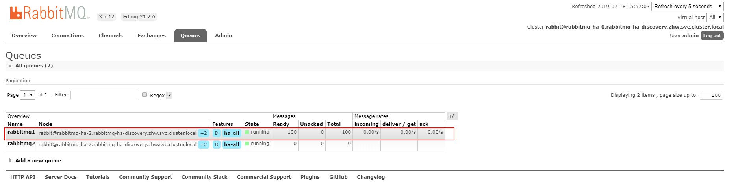Image resolution: width=738 pixels, height=189 pixels.
Task: Click the queue Filter input field
Action: point(104,95)
